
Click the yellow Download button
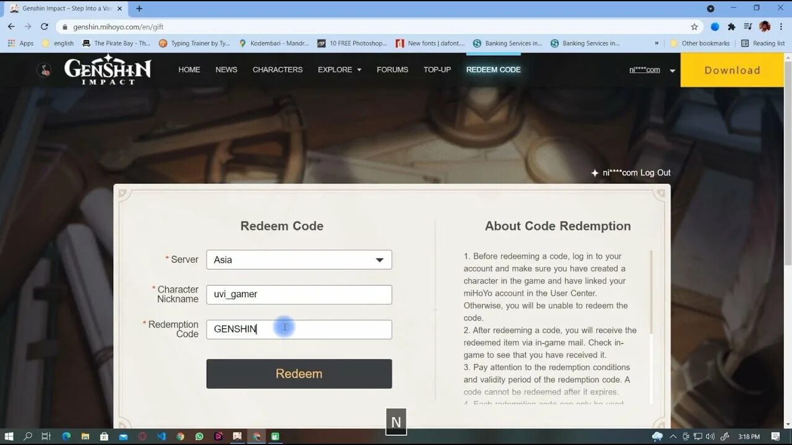(x=732, y=70)
